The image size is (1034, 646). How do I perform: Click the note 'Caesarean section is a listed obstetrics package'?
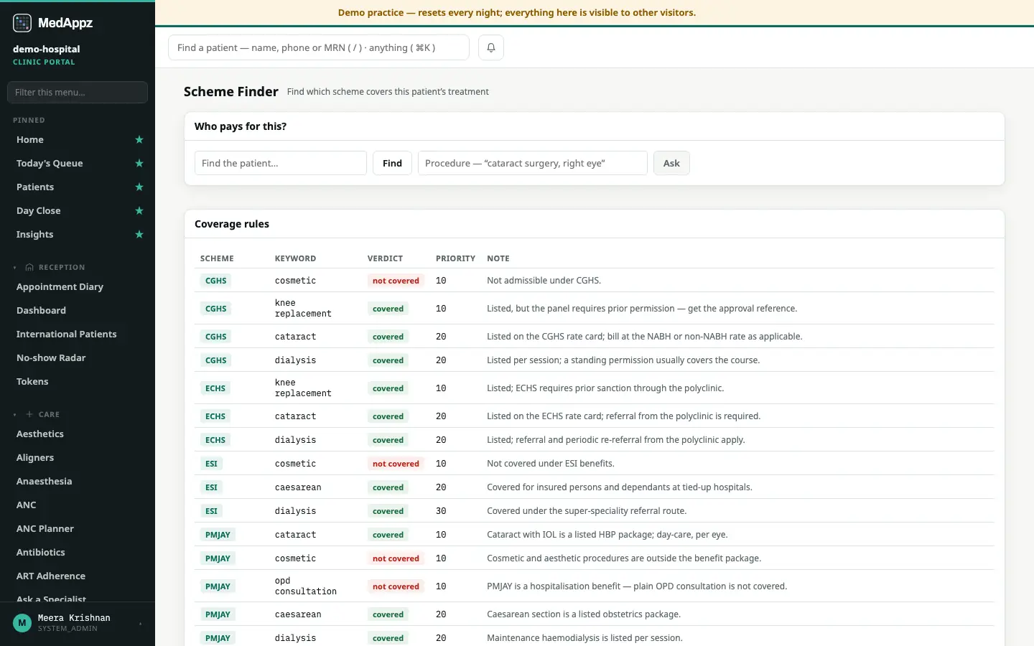point(584,614)
